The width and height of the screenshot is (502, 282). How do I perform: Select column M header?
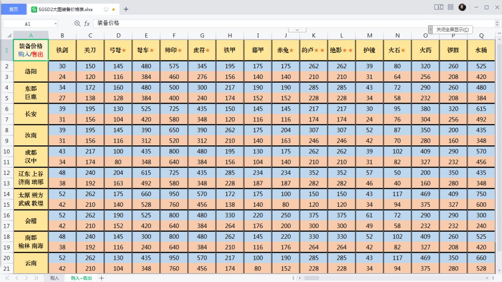[370, 35]
